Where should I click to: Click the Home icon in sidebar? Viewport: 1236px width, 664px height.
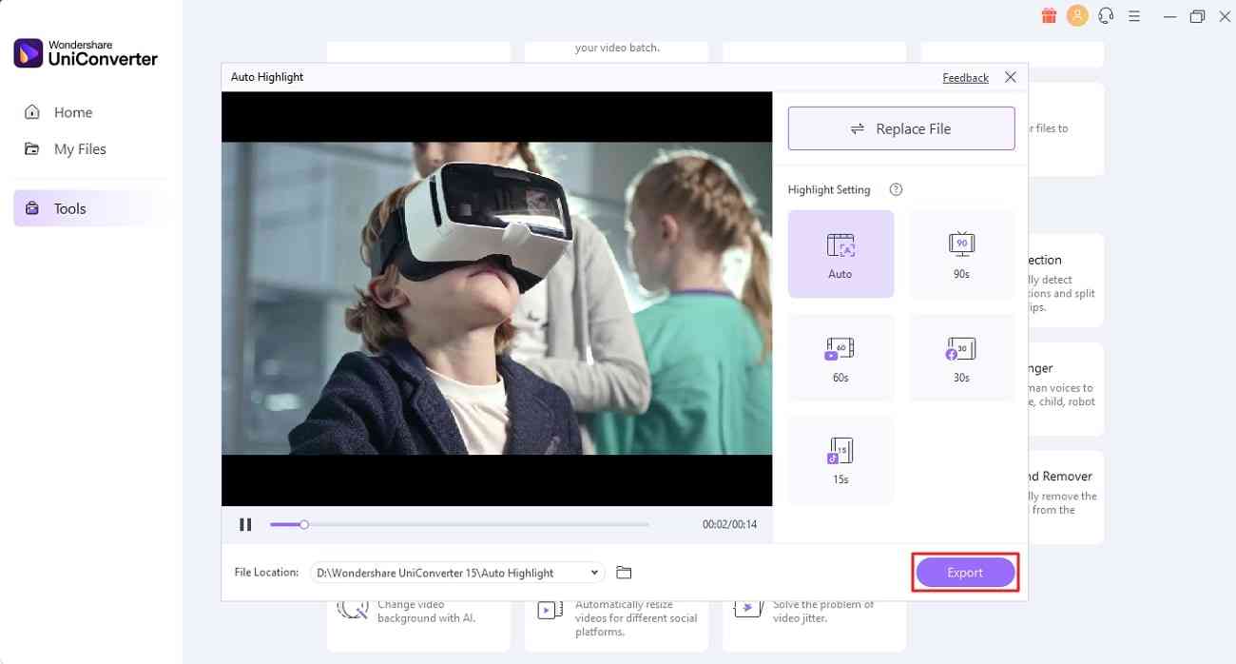32,112
